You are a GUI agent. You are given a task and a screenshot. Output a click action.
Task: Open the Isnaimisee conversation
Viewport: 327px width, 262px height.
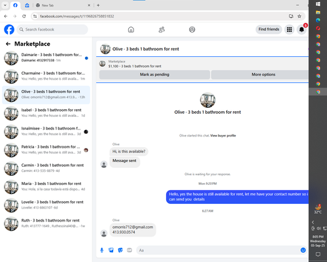(x=46, y=131)
